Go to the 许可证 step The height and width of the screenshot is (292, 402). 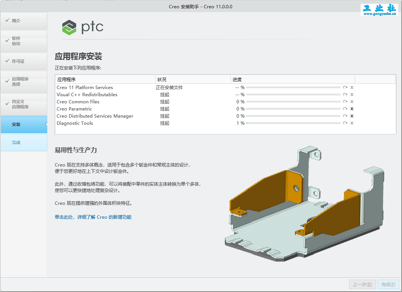coord(24,61)
